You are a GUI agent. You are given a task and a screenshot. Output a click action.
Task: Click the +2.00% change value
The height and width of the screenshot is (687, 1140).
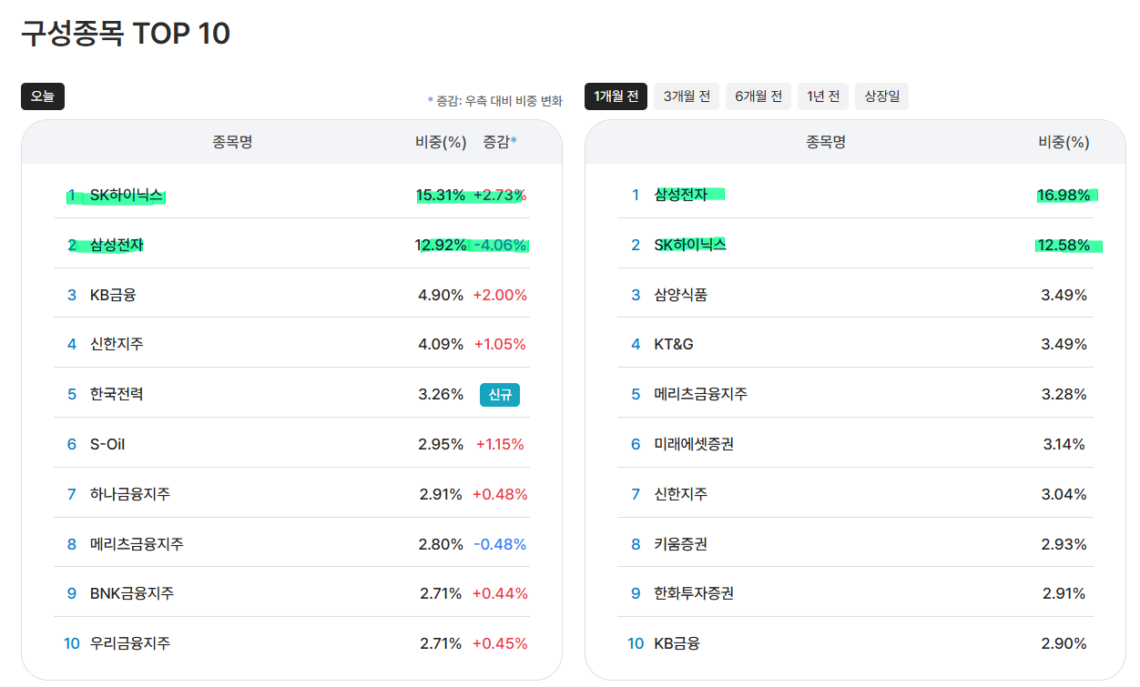[x=500, y=295]
